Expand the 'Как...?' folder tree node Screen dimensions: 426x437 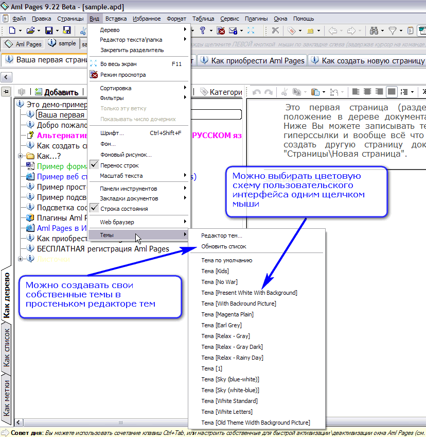coord(20,156)
